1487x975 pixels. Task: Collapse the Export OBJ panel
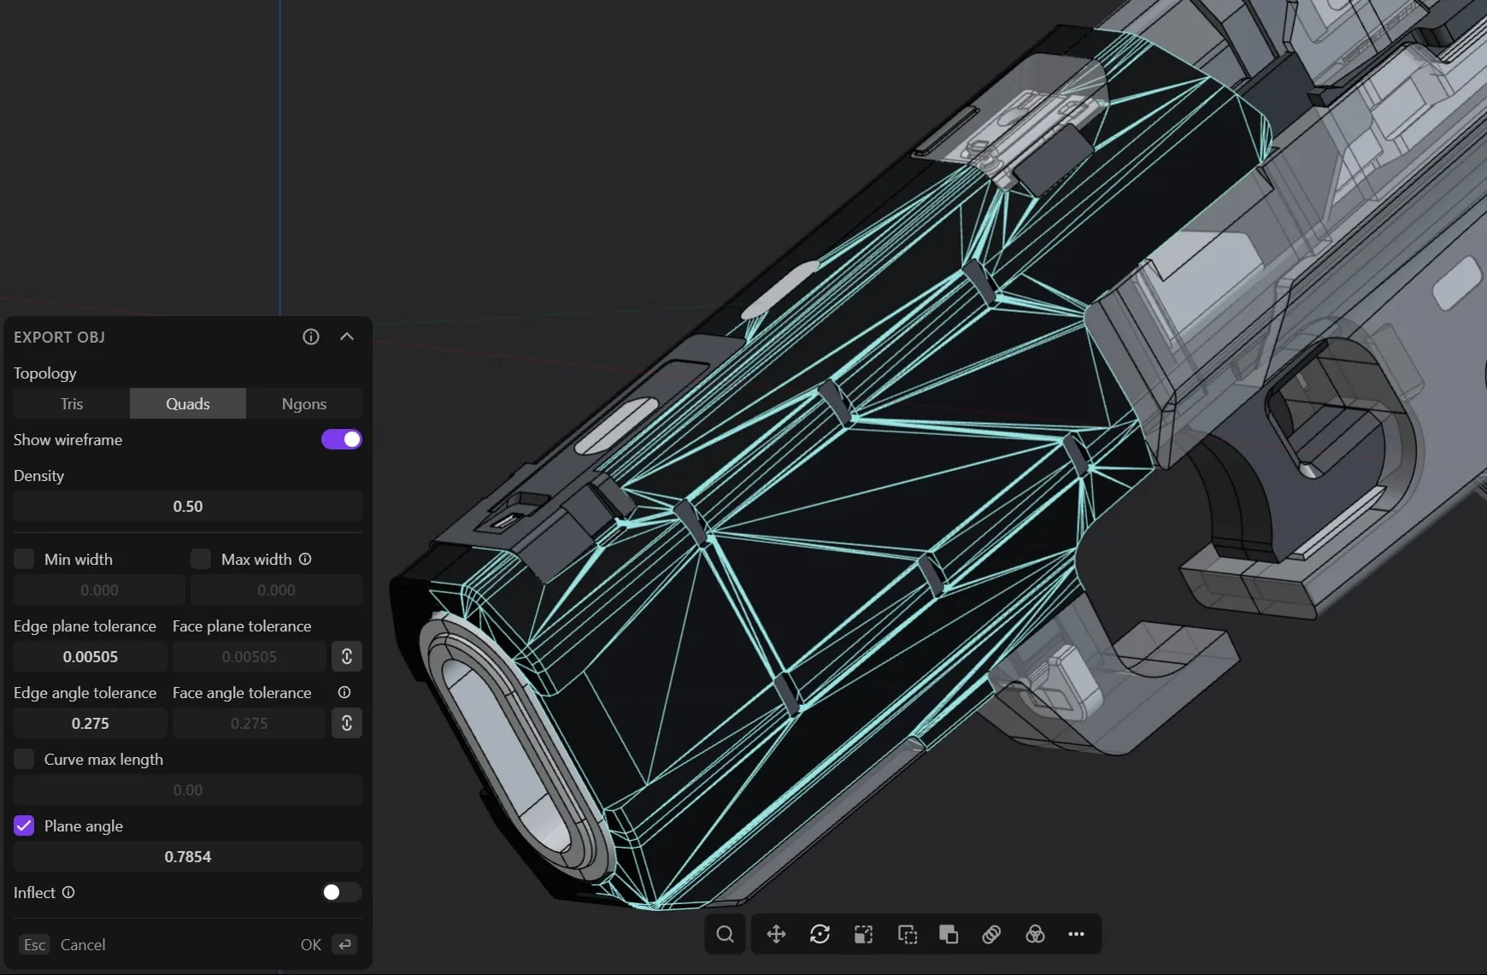coord(347,337)
